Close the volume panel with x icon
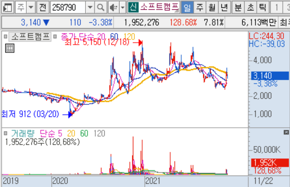The width and height of the screenshot is (290, 187). pyautogui.click(x=286, y=132)
